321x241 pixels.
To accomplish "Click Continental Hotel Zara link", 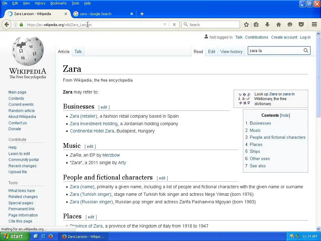I will pos(92,131).
